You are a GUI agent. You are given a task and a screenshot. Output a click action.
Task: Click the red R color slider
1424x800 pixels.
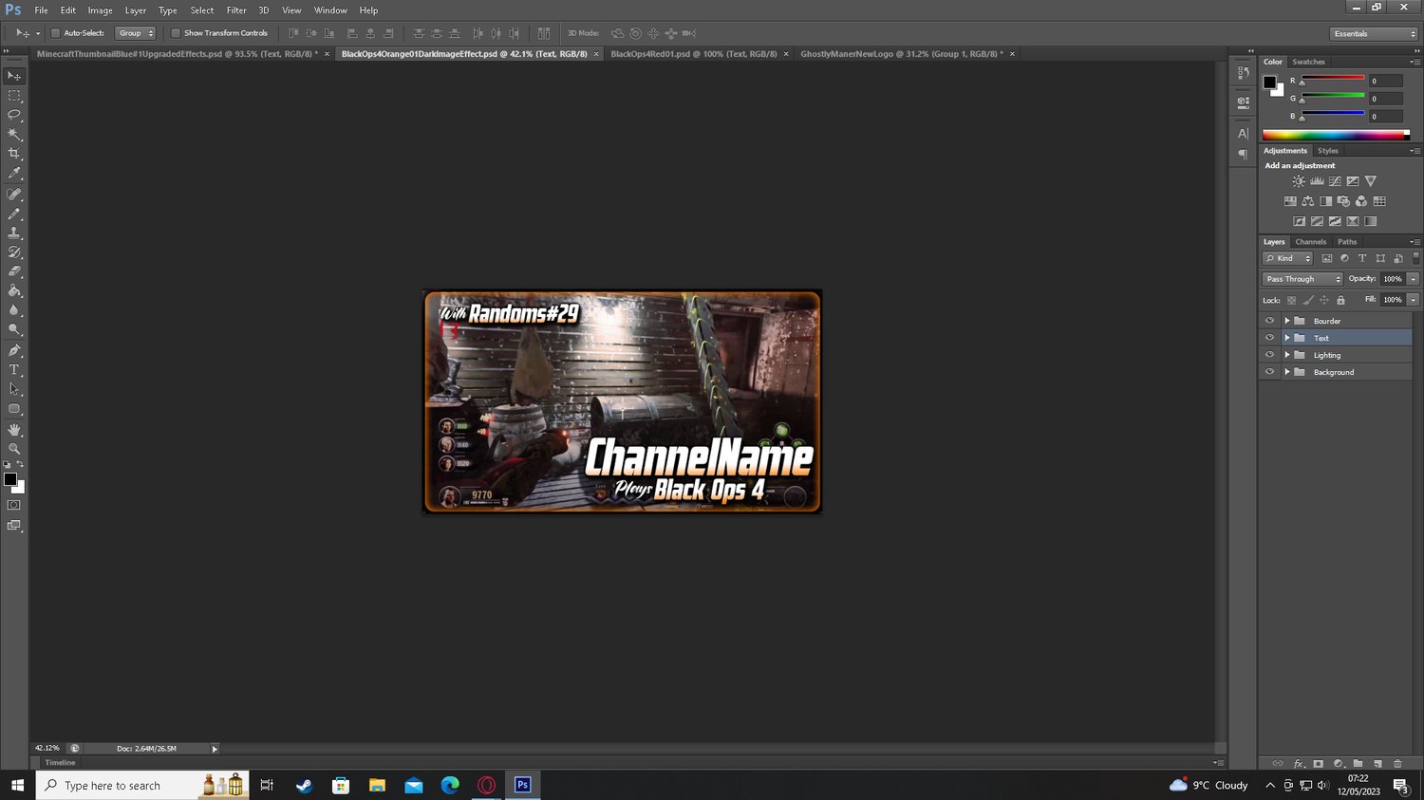(1333, 80)
